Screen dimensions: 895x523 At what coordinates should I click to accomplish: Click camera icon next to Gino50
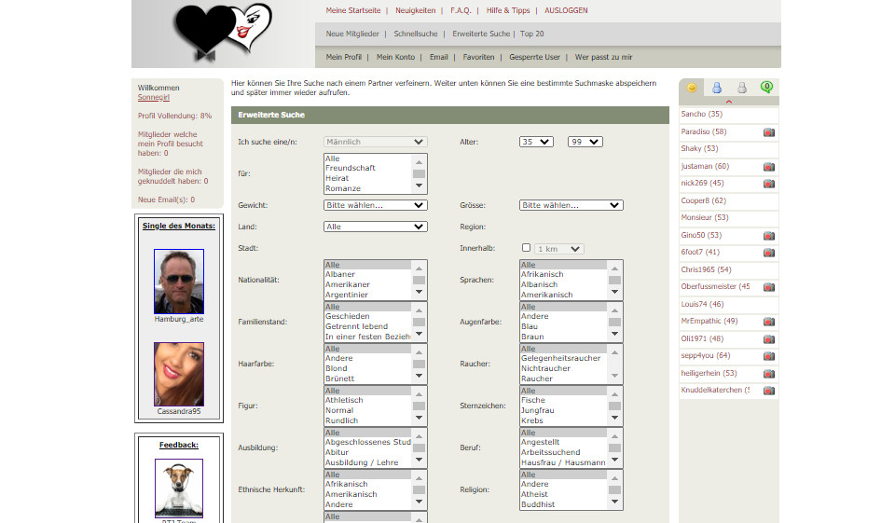[769, 236]
